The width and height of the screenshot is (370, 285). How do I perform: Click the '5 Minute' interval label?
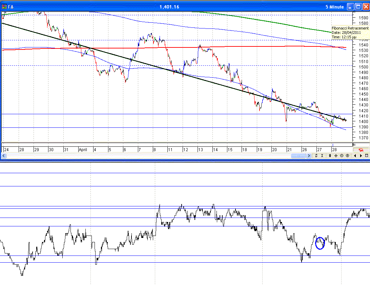(334, 7)
